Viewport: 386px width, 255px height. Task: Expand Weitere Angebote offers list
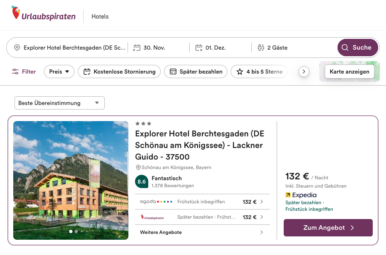tap(202, 232)
